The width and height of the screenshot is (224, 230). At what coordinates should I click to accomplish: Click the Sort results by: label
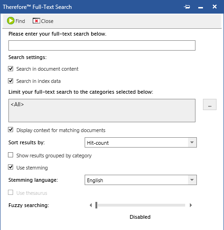(x=27, y=142)
